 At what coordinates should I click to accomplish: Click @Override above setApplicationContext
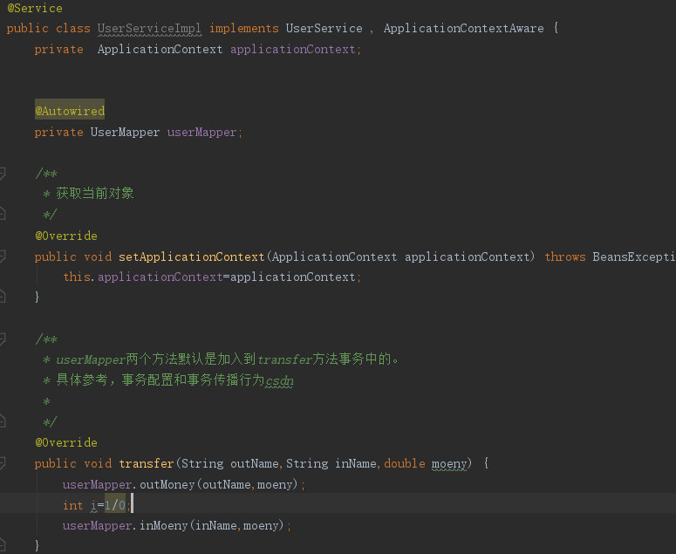(66, 236)
